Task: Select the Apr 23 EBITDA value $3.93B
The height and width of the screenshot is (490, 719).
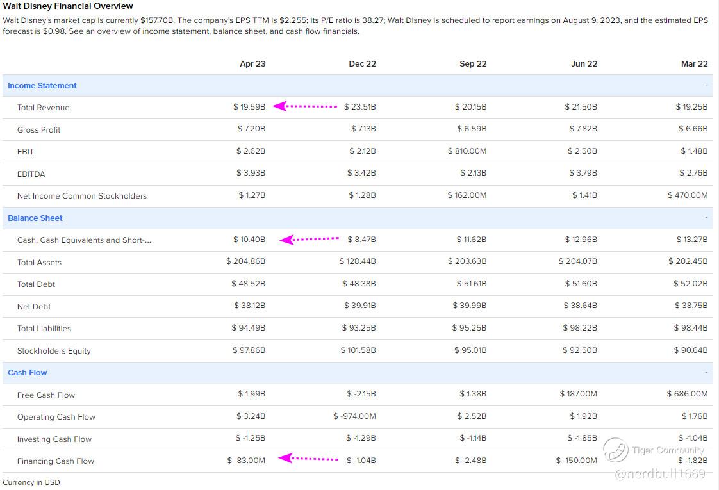Action: click(251, 173)
